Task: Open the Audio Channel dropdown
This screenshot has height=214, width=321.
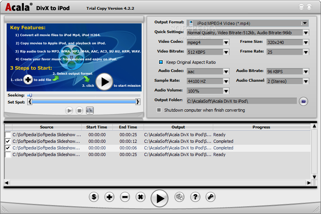Action: [306, 81]
